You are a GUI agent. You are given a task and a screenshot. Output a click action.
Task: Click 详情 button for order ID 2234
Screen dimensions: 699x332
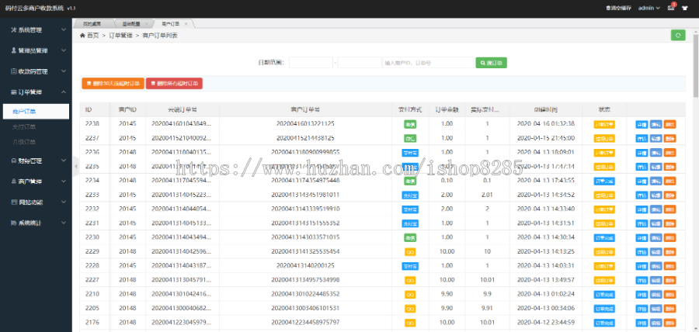pyautogui.click(x=642, y=182)
